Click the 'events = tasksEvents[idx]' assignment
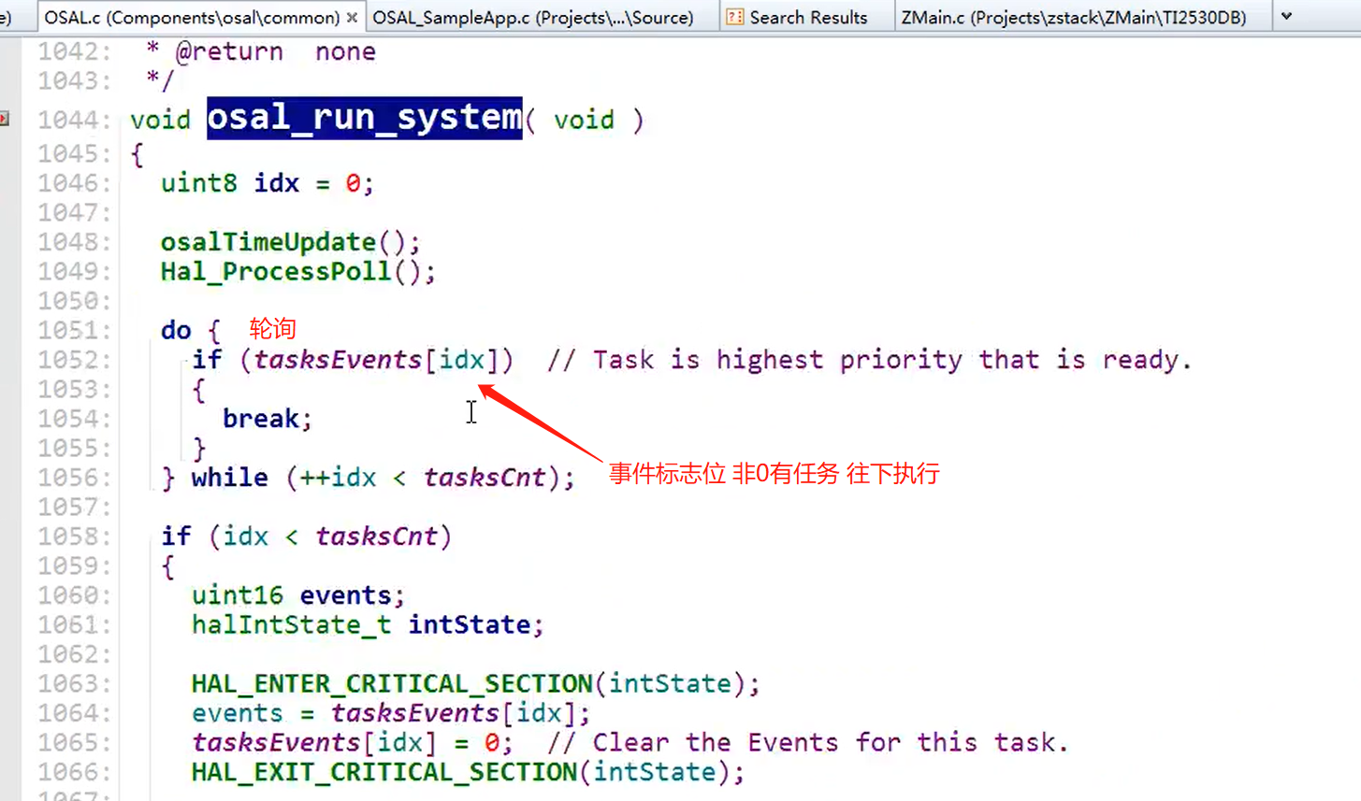This screenshot has width=1361, height=801. [x=391, y=713]
